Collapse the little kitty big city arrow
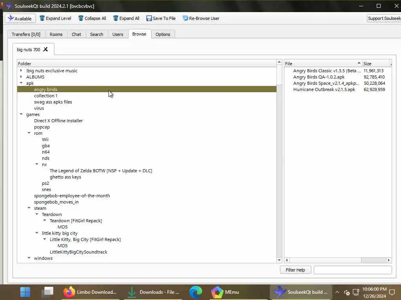 37,233
